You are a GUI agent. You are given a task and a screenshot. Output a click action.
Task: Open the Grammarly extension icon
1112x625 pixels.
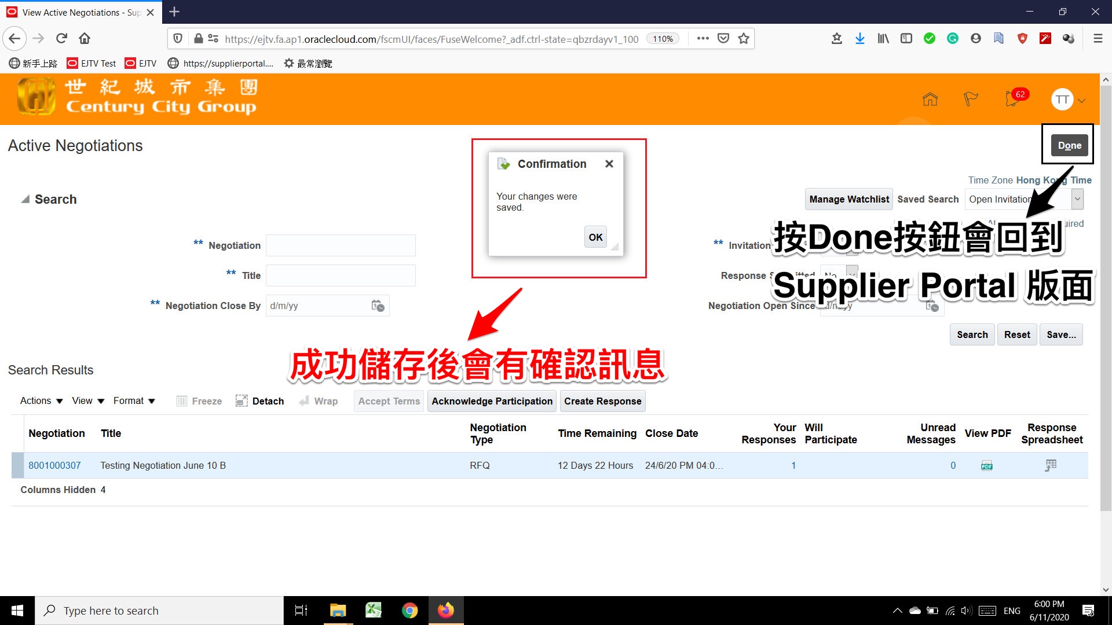953,39
